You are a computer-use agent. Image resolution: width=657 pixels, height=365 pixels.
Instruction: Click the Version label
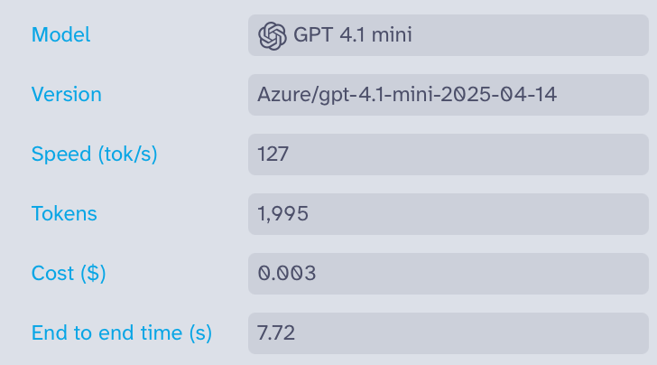click(66, 95)
